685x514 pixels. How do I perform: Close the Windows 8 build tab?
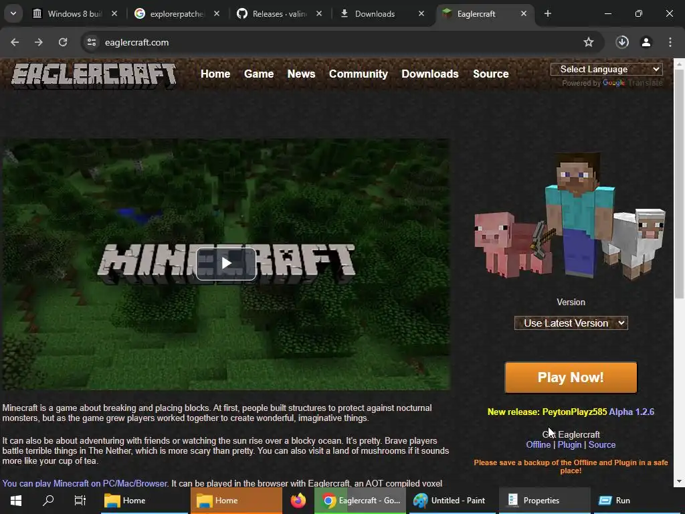(114, 13)
